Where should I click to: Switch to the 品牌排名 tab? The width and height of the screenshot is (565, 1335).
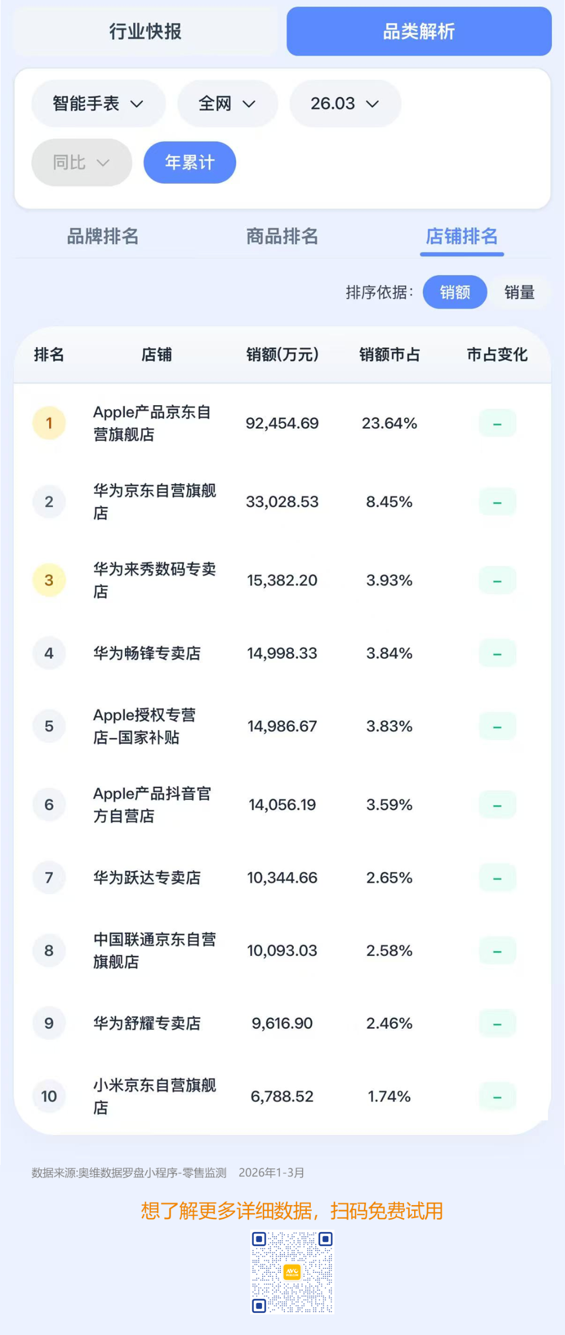[103, 236]
